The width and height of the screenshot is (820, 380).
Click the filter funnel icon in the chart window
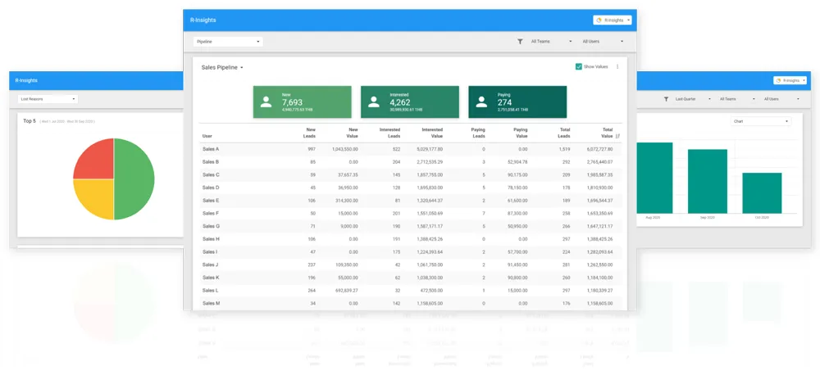pyautogui.click(x=666, y=98)
